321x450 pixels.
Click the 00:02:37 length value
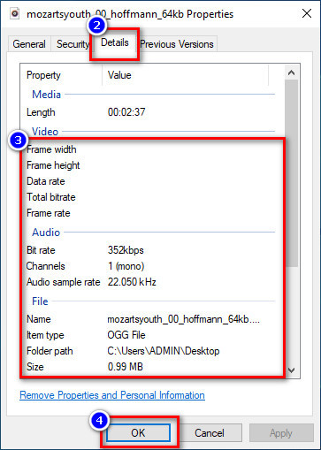(126, 112)
